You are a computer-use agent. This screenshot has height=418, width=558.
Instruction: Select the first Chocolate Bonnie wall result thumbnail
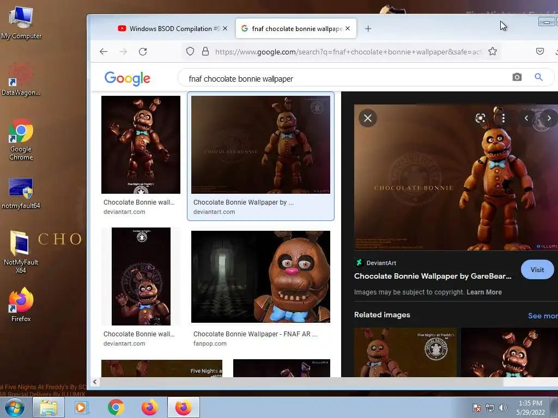click(141, 145)
